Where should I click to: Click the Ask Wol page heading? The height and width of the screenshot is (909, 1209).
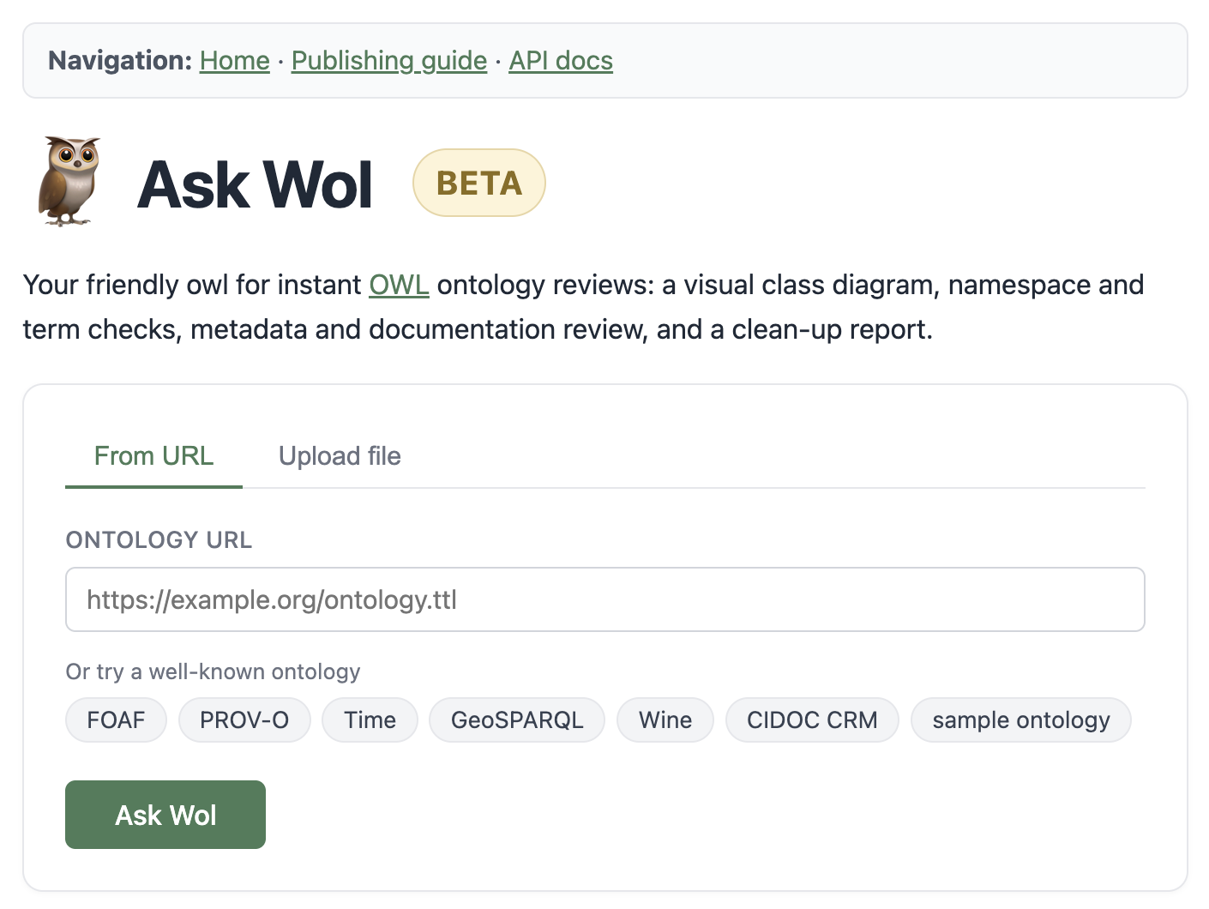click(x=256, y=184)
